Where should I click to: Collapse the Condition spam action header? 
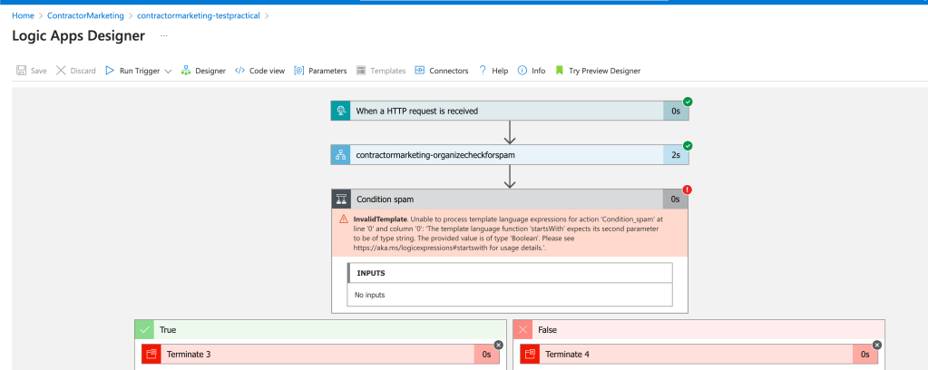coord(510,199)
